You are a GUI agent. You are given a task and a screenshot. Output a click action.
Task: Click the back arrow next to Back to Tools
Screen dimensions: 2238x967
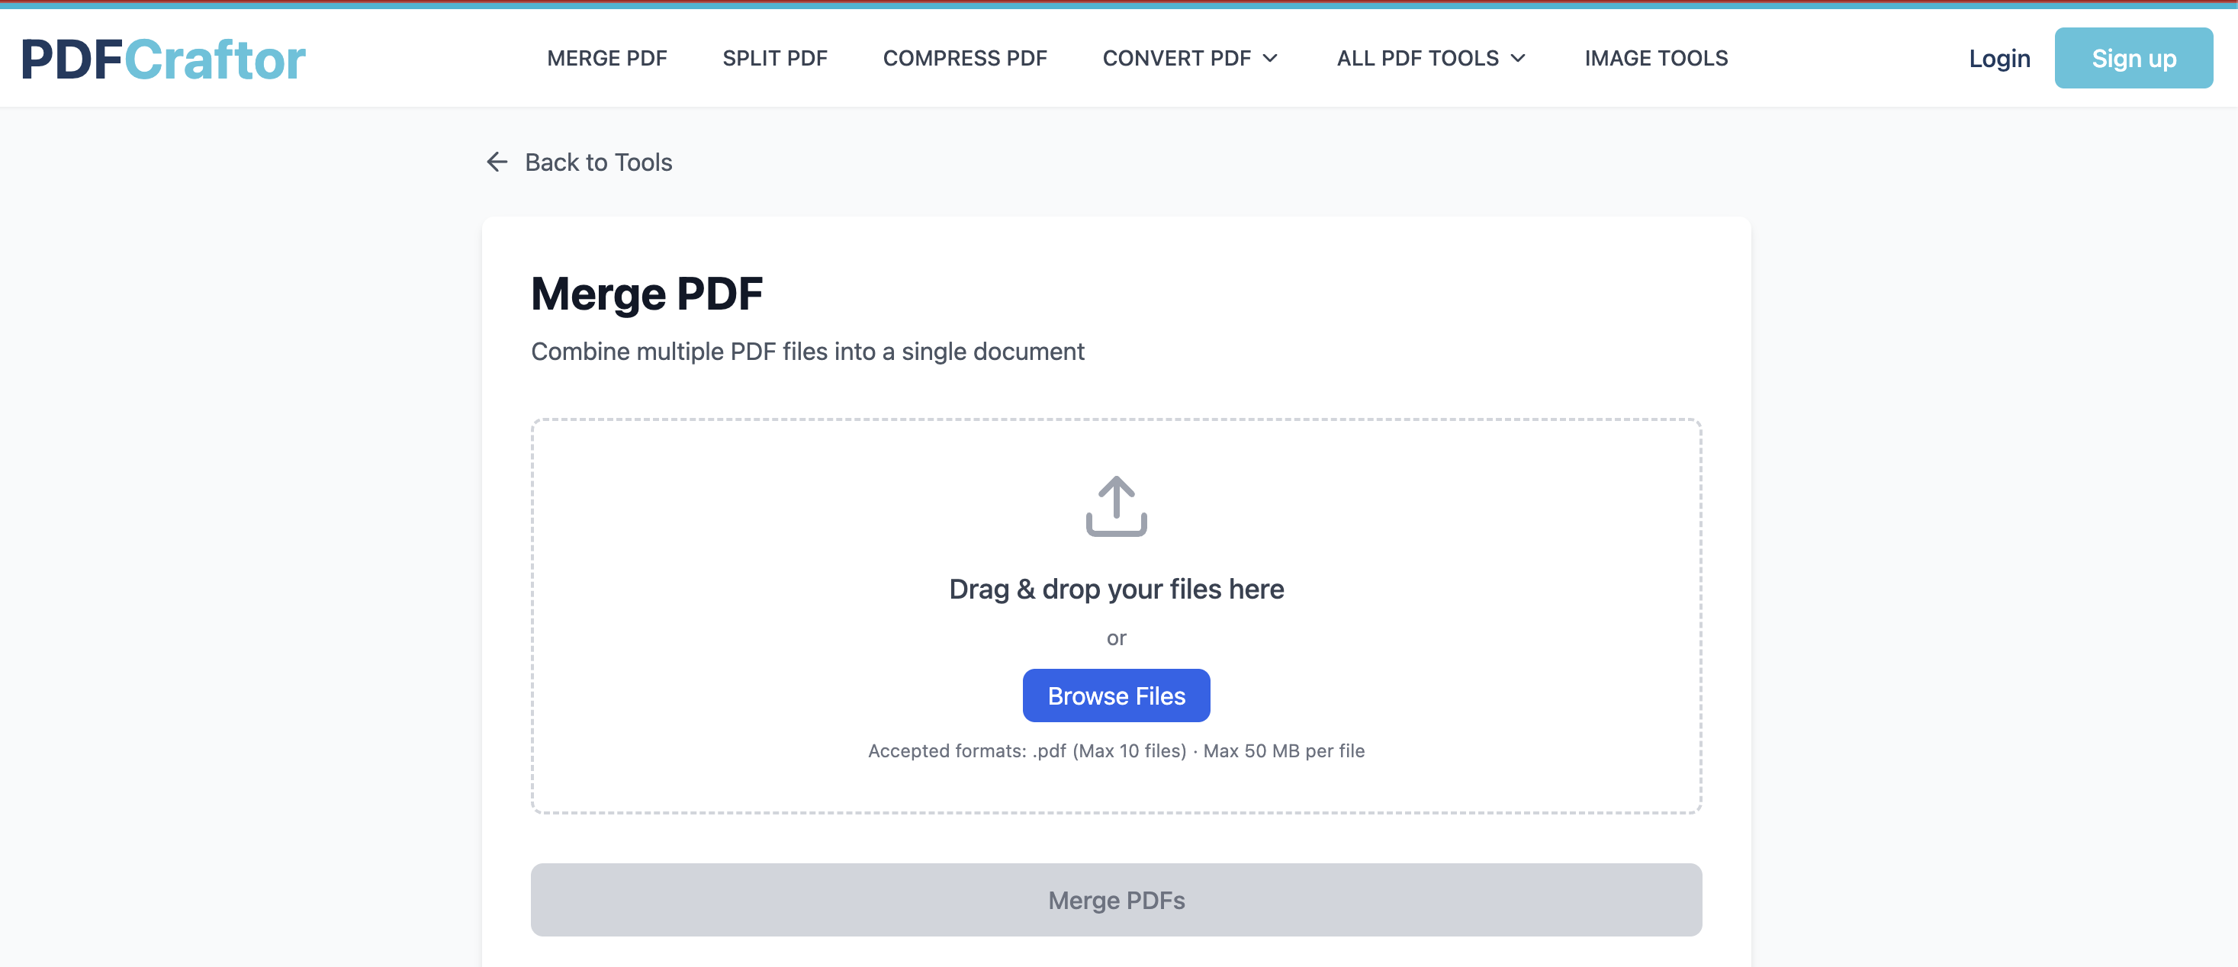[496, 162]
